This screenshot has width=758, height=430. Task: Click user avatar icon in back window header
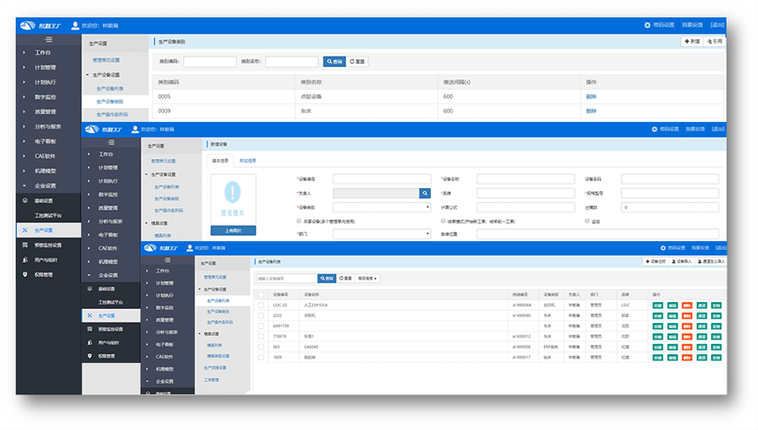point(75,25)
